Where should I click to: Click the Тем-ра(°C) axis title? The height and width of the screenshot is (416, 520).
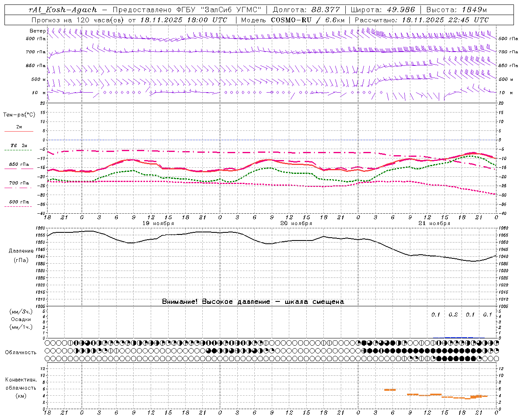click(19, 115)
